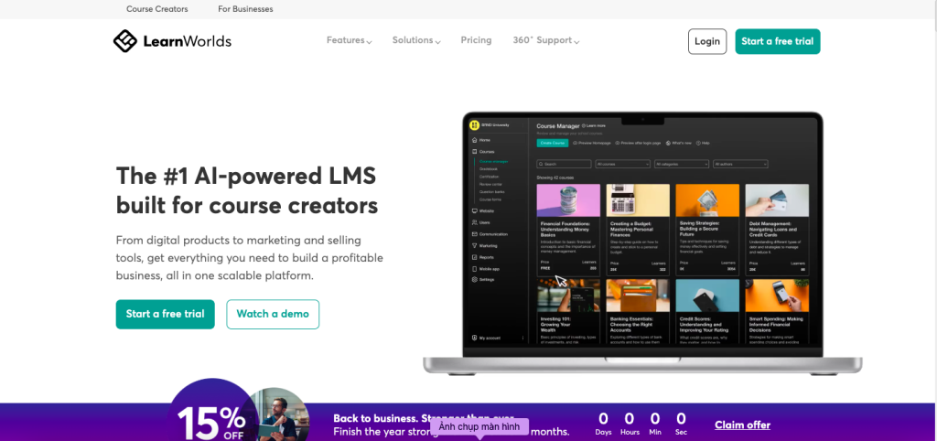Open the Pricing page

476,40
